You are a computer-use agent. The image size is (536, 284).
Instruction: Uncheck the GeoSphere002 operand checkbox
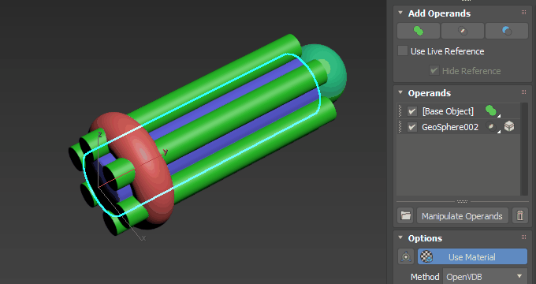pyautogui.click(x=412, y=127)
